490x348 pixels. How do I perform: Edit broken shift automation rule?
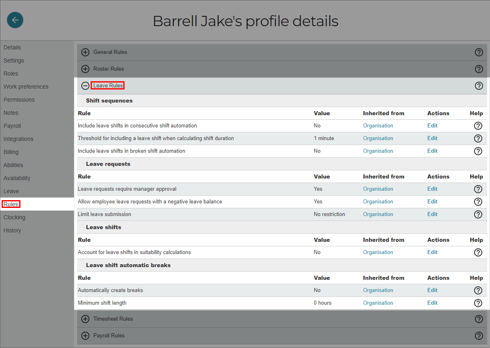pyautogui.click(x=432, y=151)
